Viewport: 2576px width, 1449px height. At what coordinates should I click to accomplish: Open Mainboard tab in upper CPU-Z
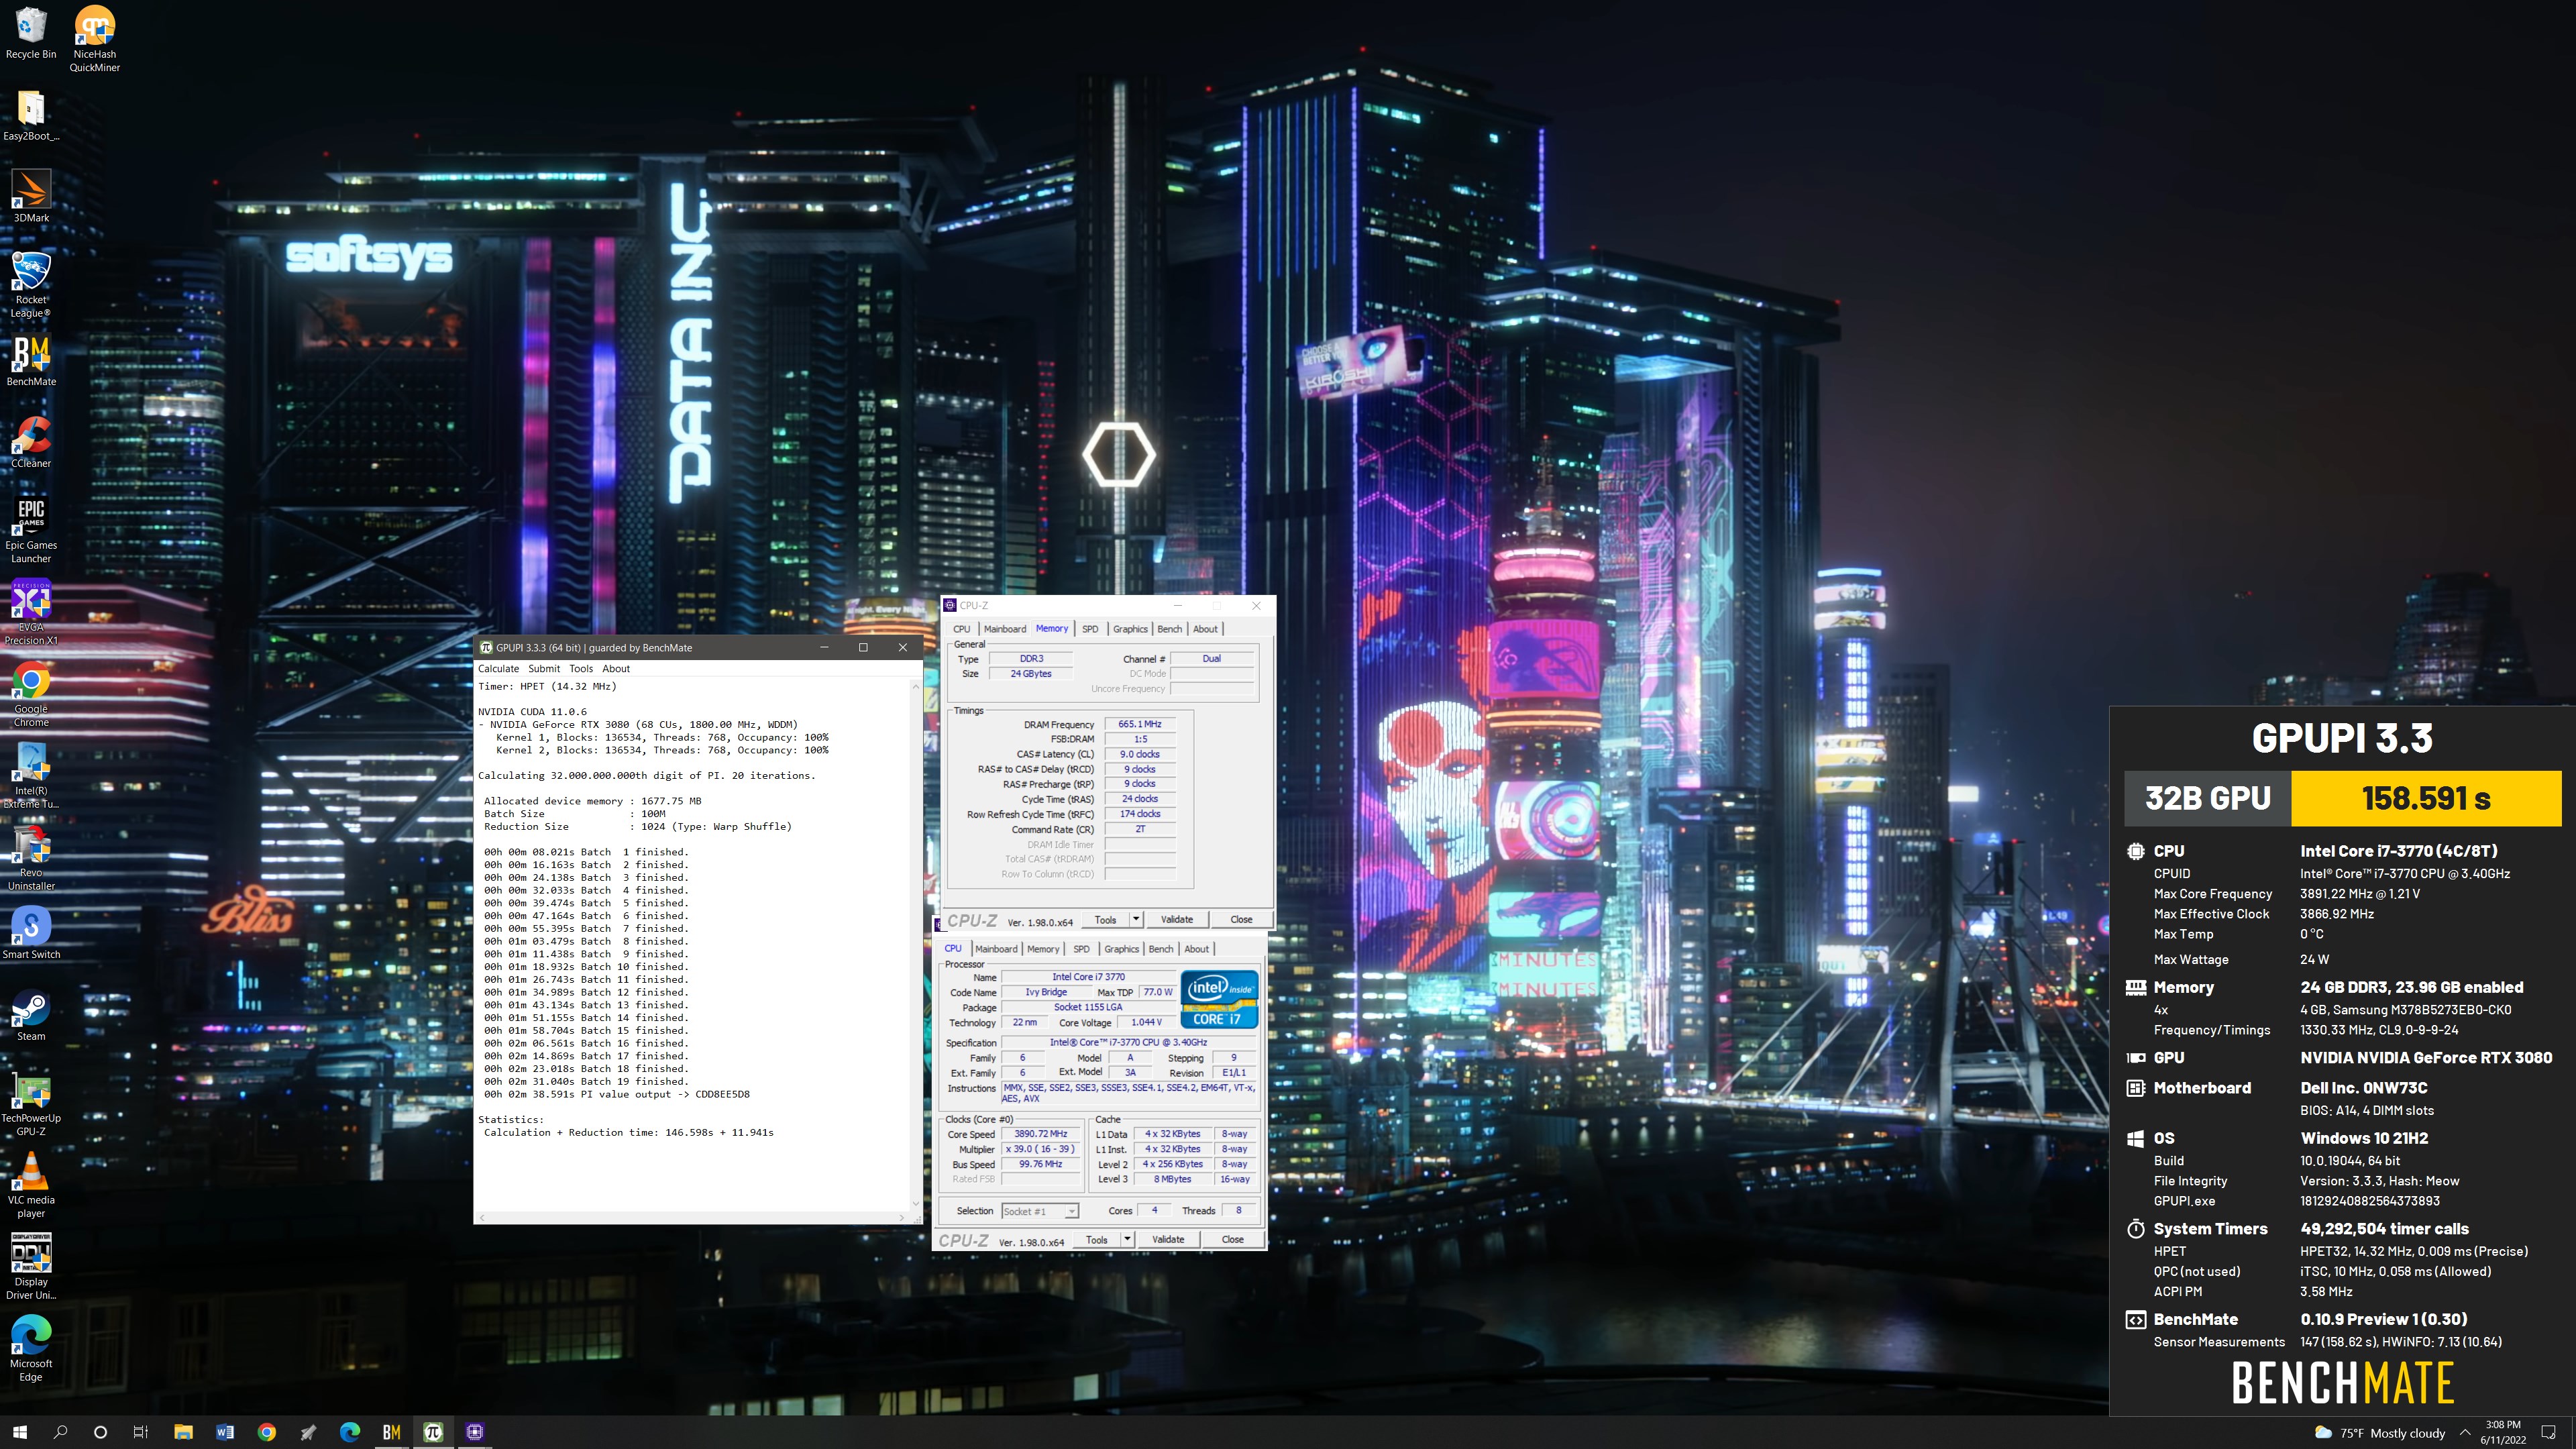(1005, 629)
